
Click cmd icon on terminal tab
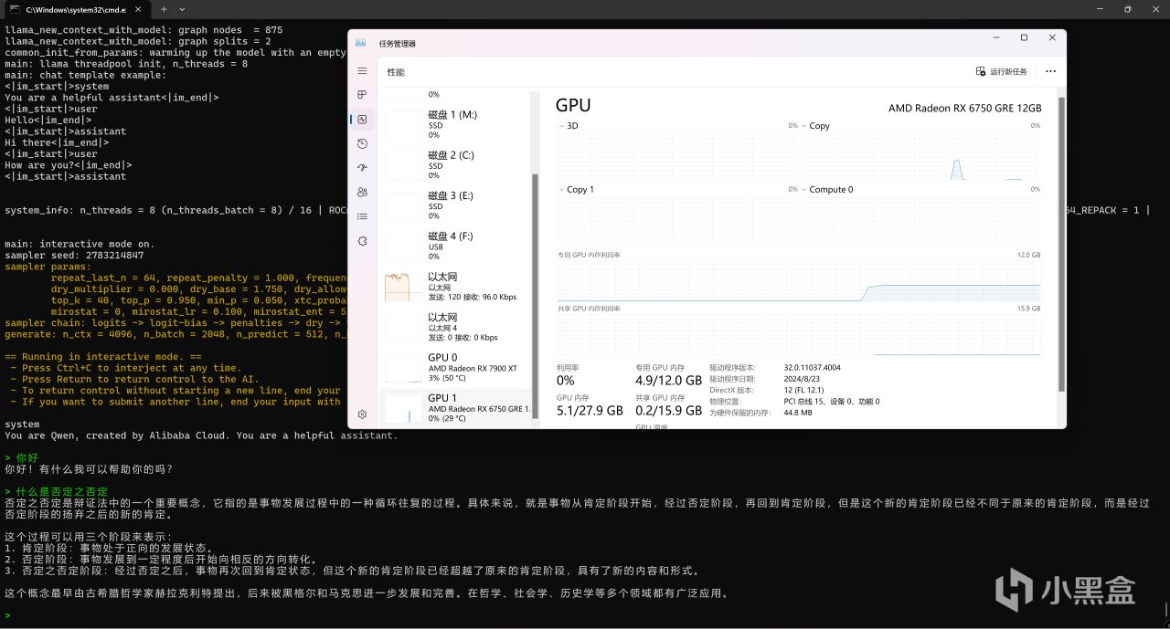click(x=15, y=8)
